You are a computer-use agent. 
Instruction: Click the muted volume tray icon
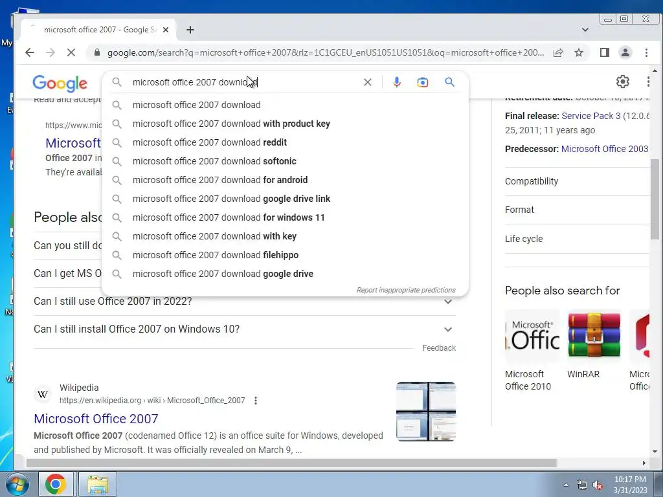(598, 485)
